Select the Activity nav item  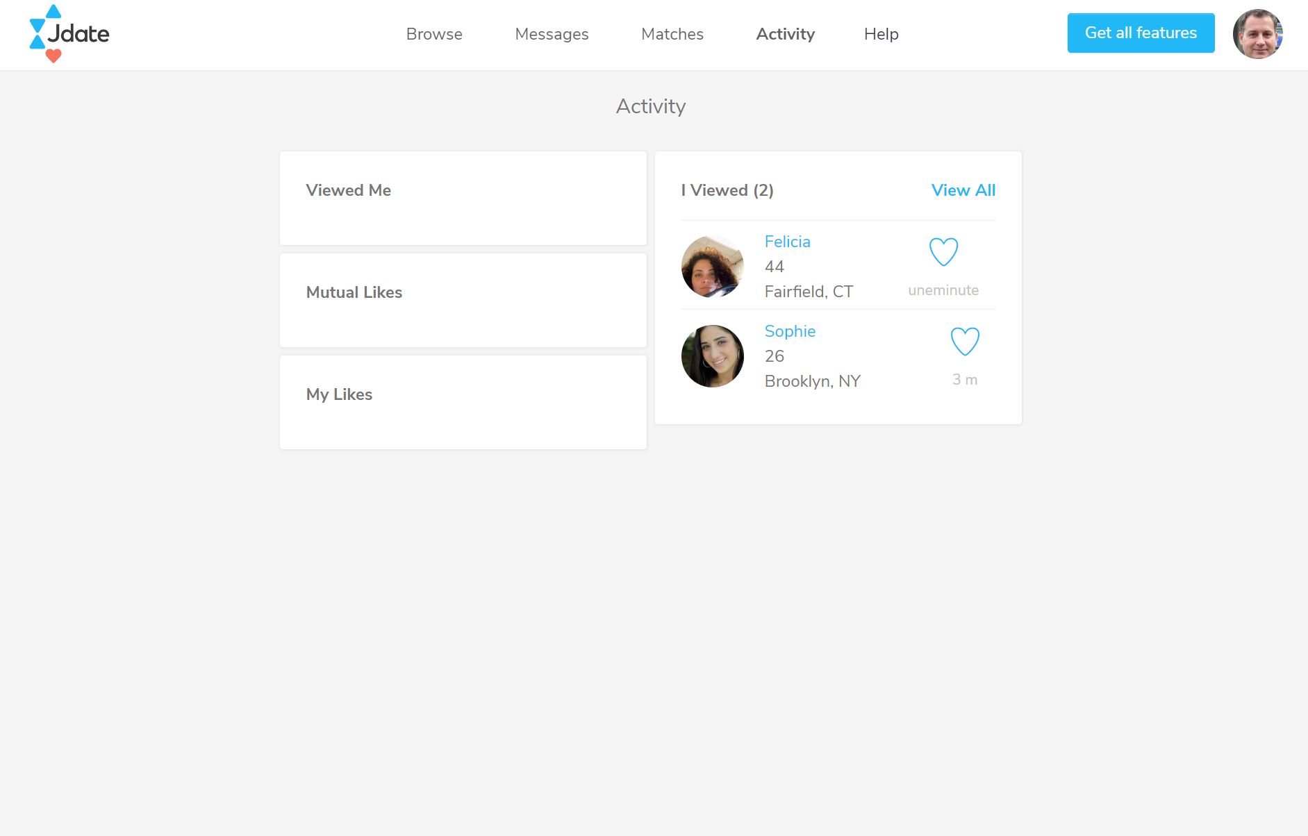pyautogui.click(x=785, y=34)
